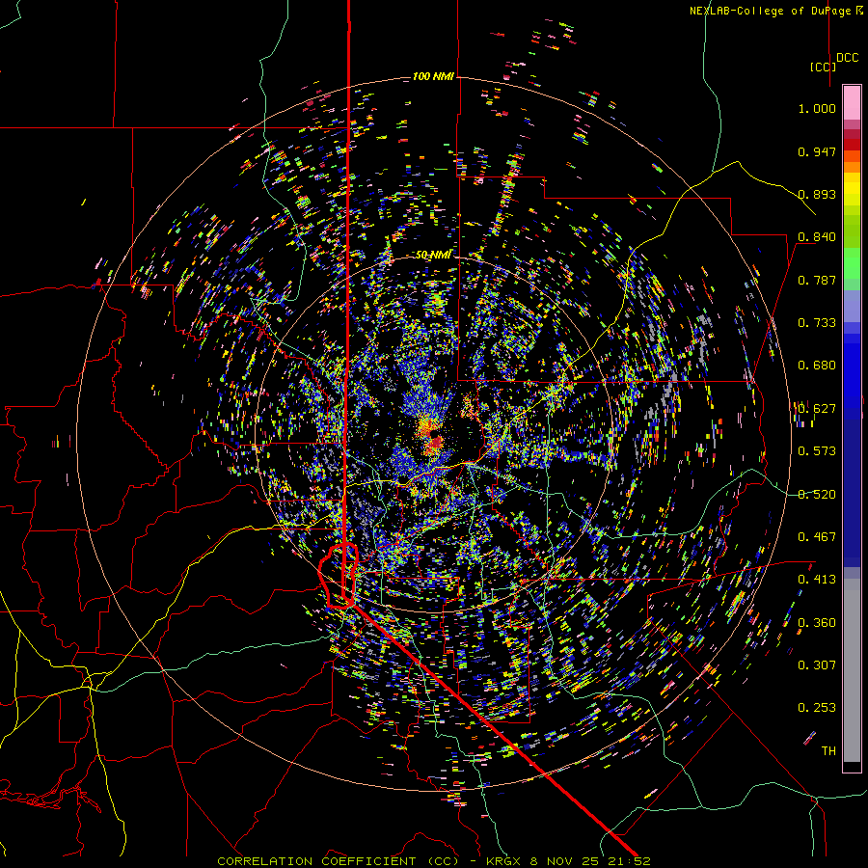Select the 0.627 color scale value
Image resolution: width=868 pixels, height=868 pixels.
(x=817, y=409)
